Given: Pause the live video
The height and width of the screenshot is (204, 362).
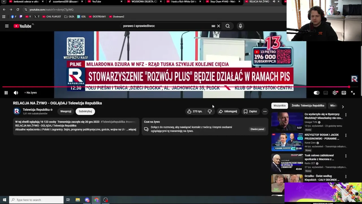Looking at the screenshot, I should coord(6,93).
